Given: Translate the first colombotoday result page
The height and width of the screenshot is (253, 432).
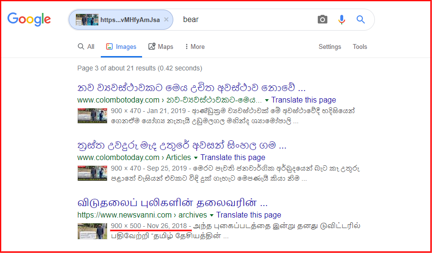Looking at the screenshot, I should 304,100.
